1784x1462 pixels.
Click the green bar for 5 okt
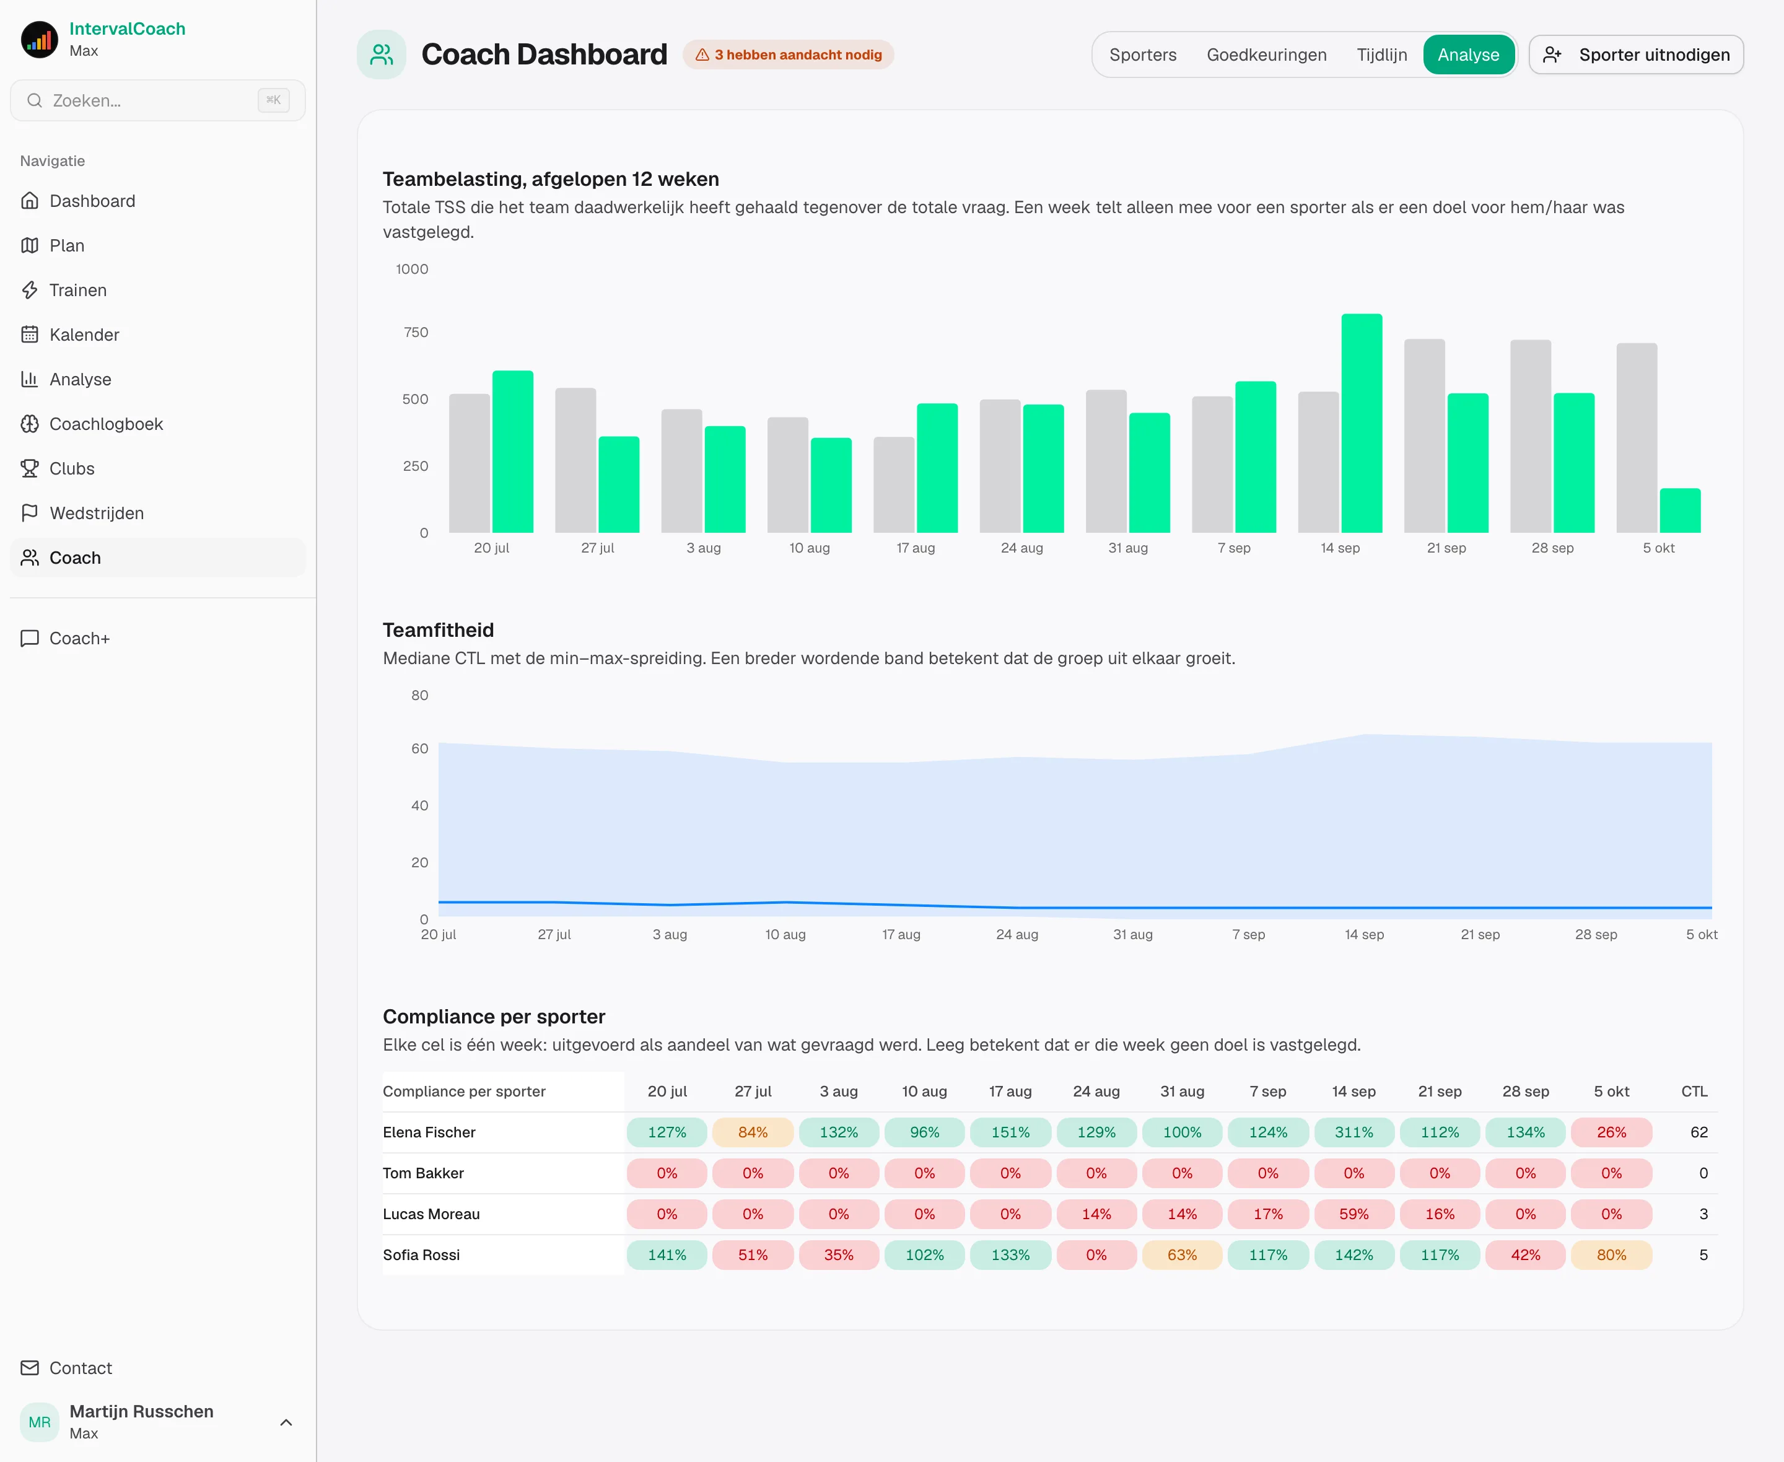[x=1679, y=510]
